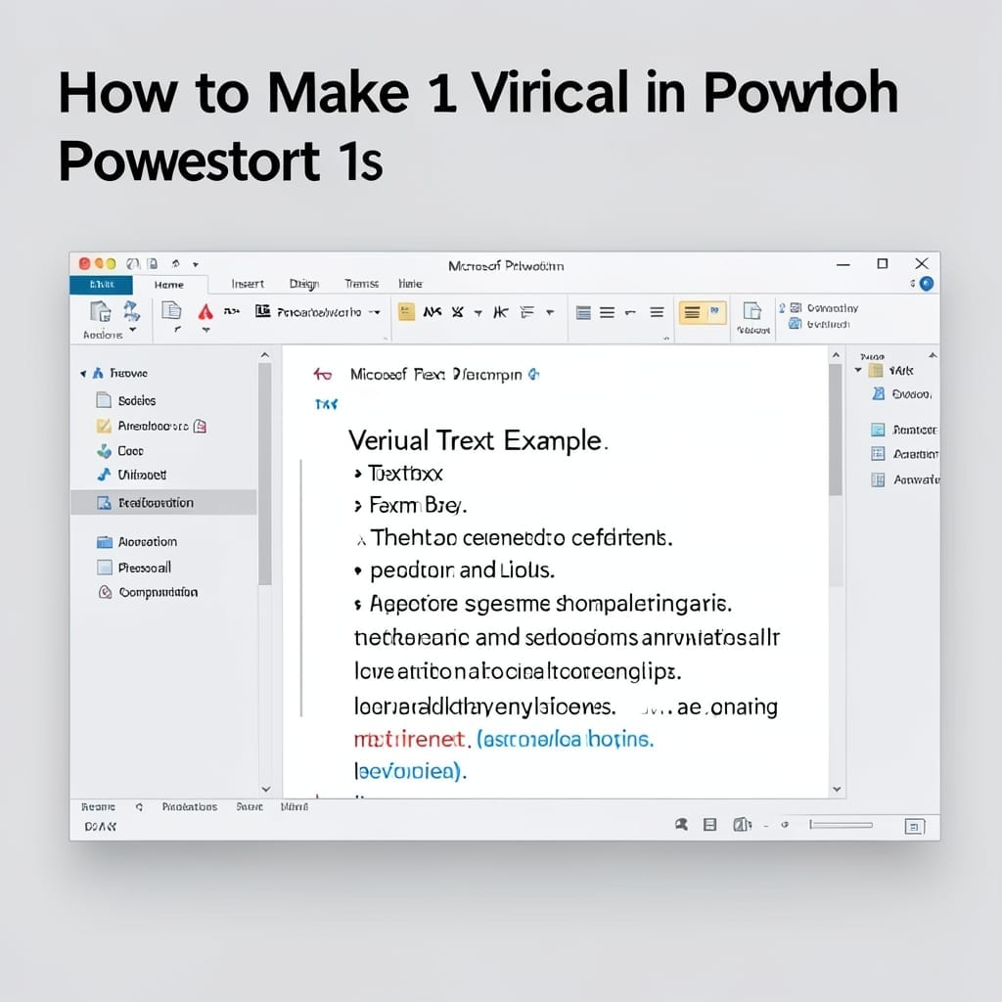Click 'Reome' in the status bar
This screenshot has height=1002, width=1002.
pos(99,807)
